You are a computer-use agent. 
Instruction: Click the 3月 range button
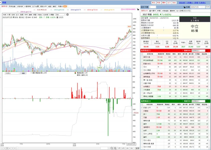(119, 148)
